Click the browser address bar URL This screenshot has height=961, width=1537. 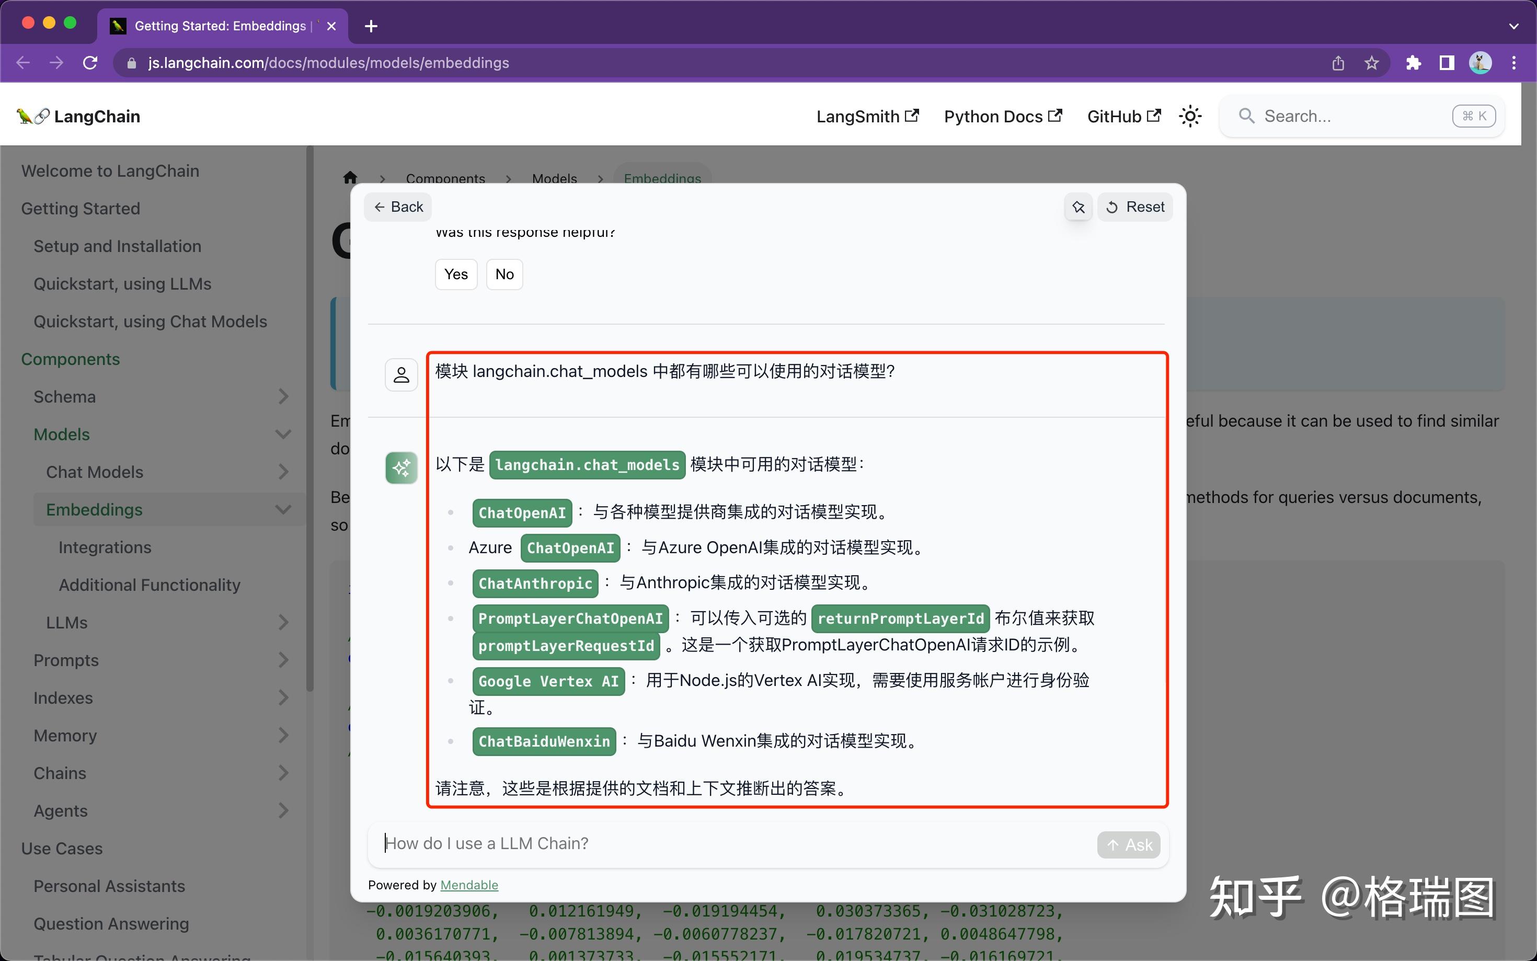tap(328, 63)
